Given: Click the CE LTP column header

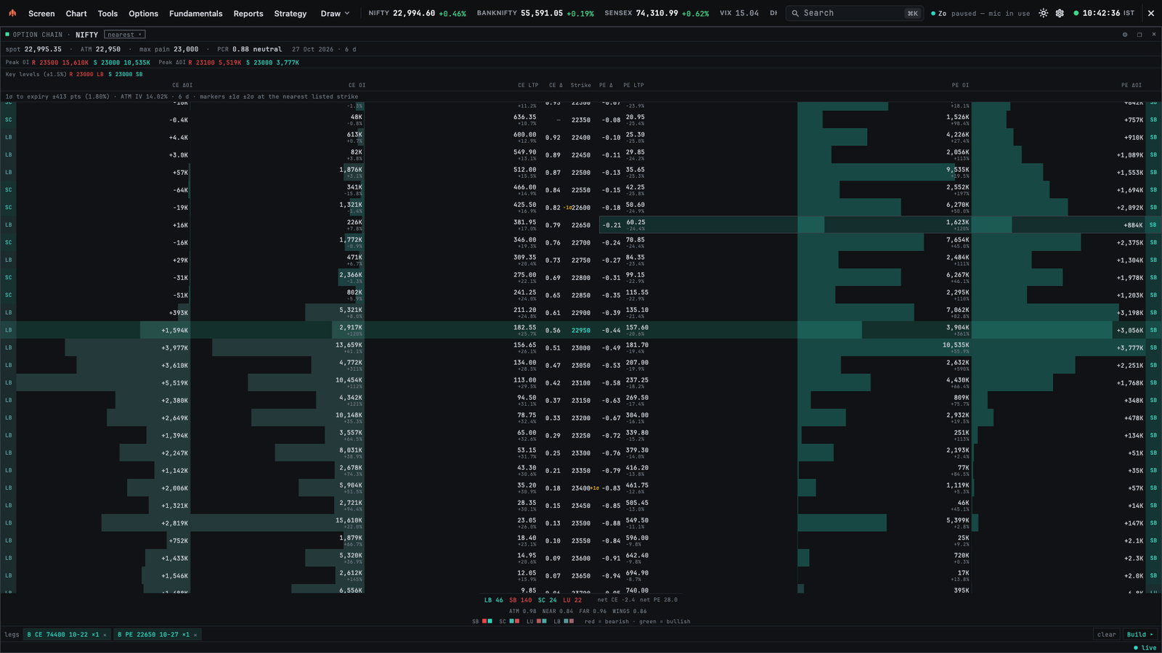Looking at the screenshot, I should (528, 85).
